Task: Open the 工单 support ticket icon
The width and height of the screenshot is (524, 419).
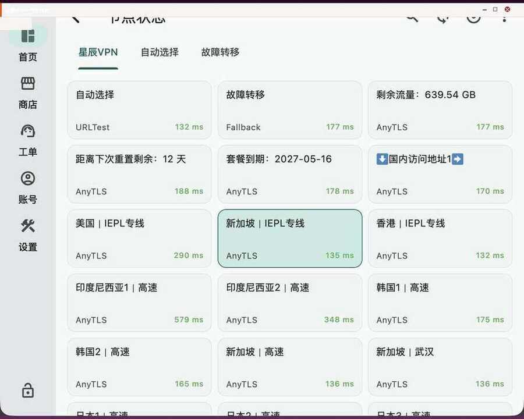Action: tap(28, 131)
